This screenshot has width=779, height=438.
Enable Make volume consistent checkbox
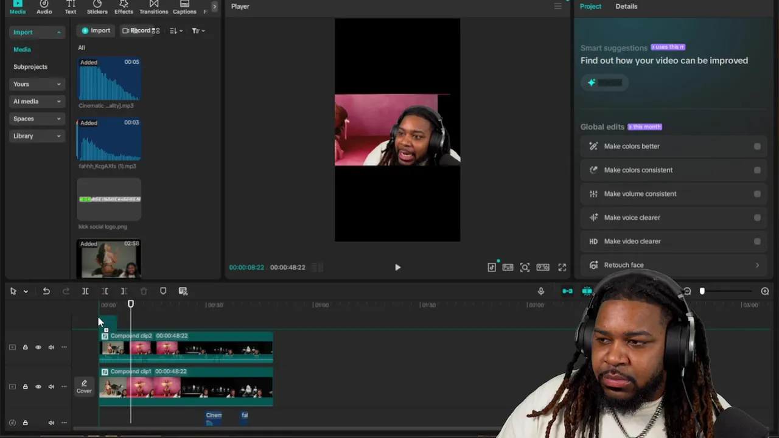[x=757, y=194]
